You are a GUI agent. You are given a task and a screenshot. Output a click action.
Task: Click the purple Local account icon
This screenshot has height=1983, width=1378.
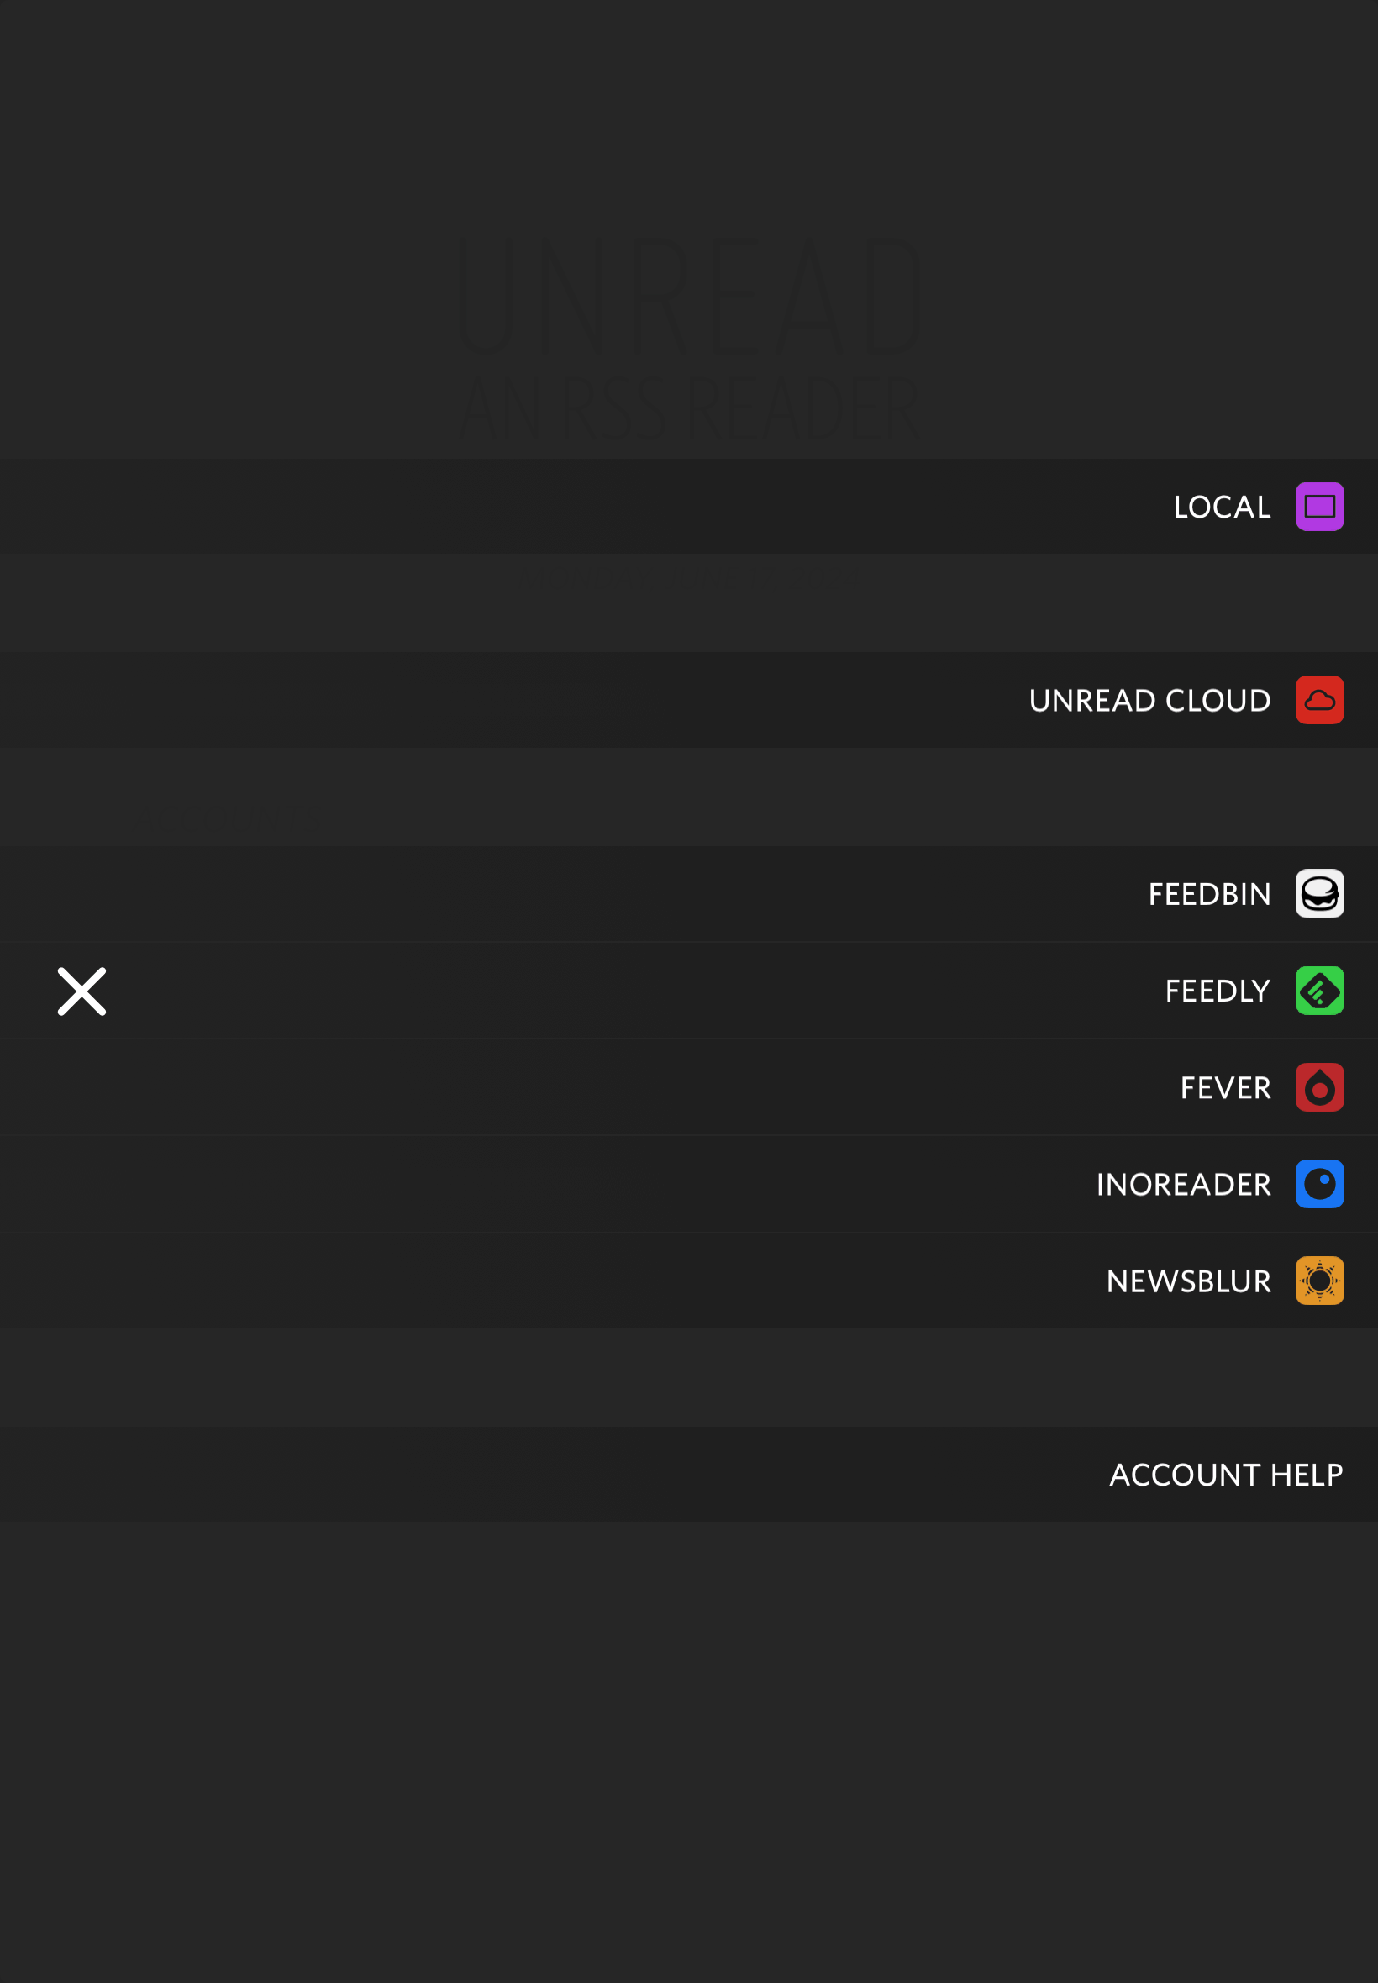[1319, 507]
